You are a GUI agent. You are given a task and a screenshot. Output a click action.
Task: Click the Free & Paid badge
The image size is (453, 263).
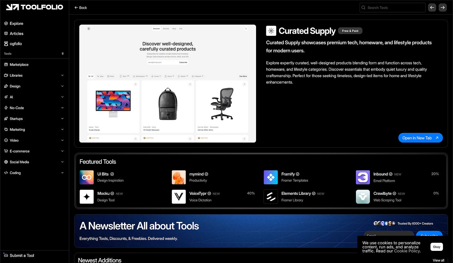(350, 31)
